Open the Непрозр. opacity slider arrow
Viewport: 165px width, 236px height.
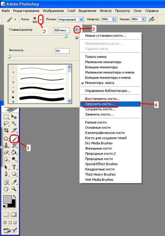click(114, 19)
